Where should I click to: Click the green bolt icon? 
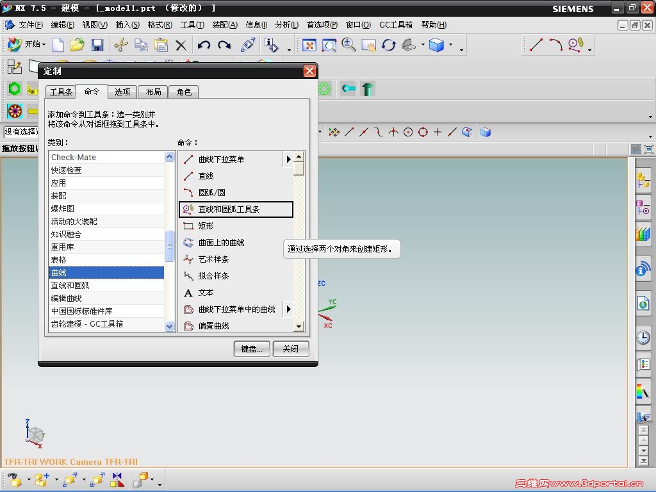point(367,88)
